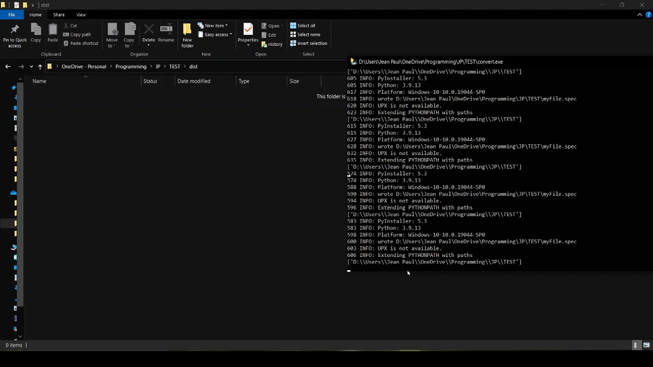Click the Open button in ribbon
This screenshot has width=653, height=367.
coord(272,26)
